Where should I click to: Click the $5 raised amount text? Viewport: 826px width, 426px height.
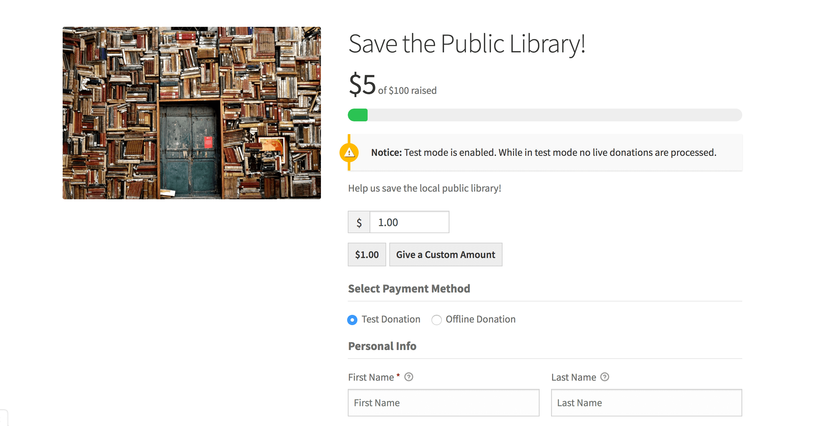pos(362,85)
